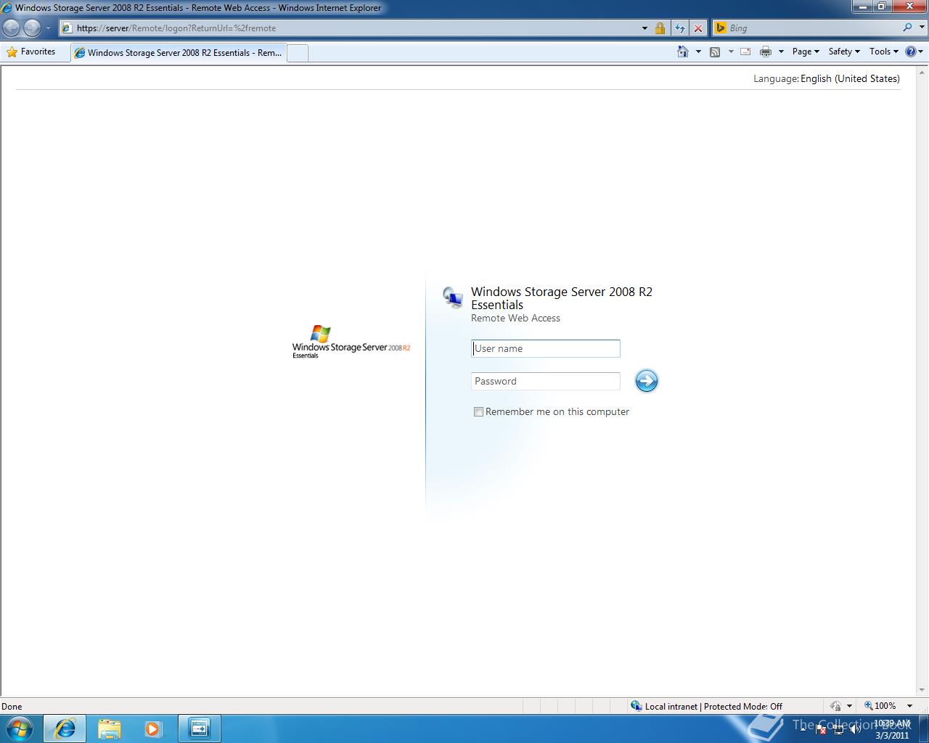
Task: Click the Help question mark icon
Action: point(910,52)
